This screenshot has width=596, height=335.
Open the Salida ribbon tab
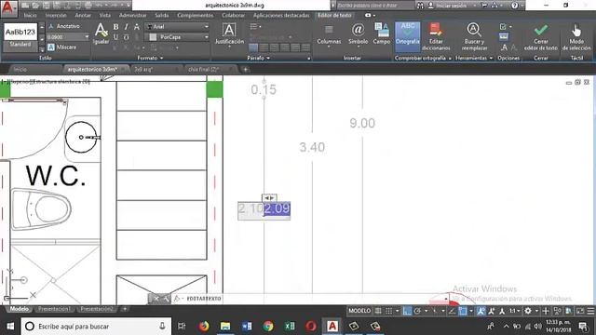click(x=161, y=15)
